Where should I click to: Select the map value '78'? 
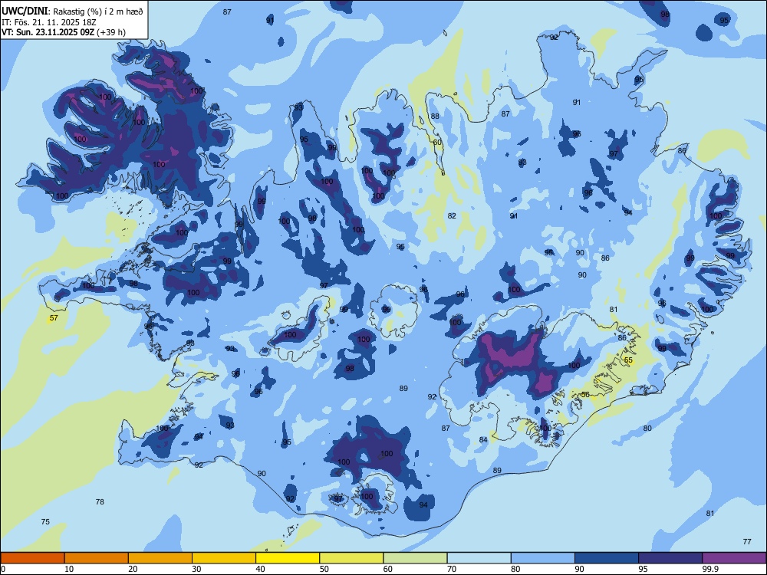[x=100, y=501]
